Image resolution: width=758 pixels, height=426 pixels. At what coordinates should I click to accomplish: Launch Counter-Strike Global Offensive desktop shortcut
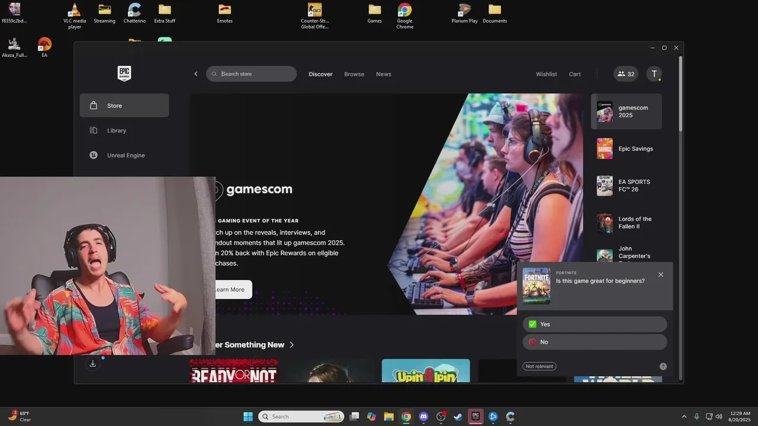click(x=314, y=16)
